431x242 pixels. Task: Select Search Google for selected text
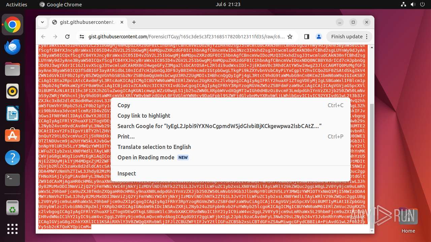pyautogui.click(x=230, y=126)
